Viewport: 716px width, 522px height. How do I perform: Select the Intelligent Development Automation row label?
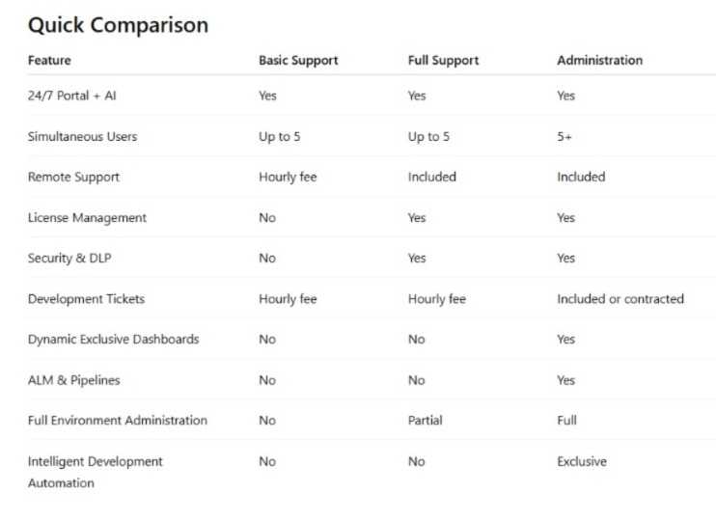pos(95,472)
